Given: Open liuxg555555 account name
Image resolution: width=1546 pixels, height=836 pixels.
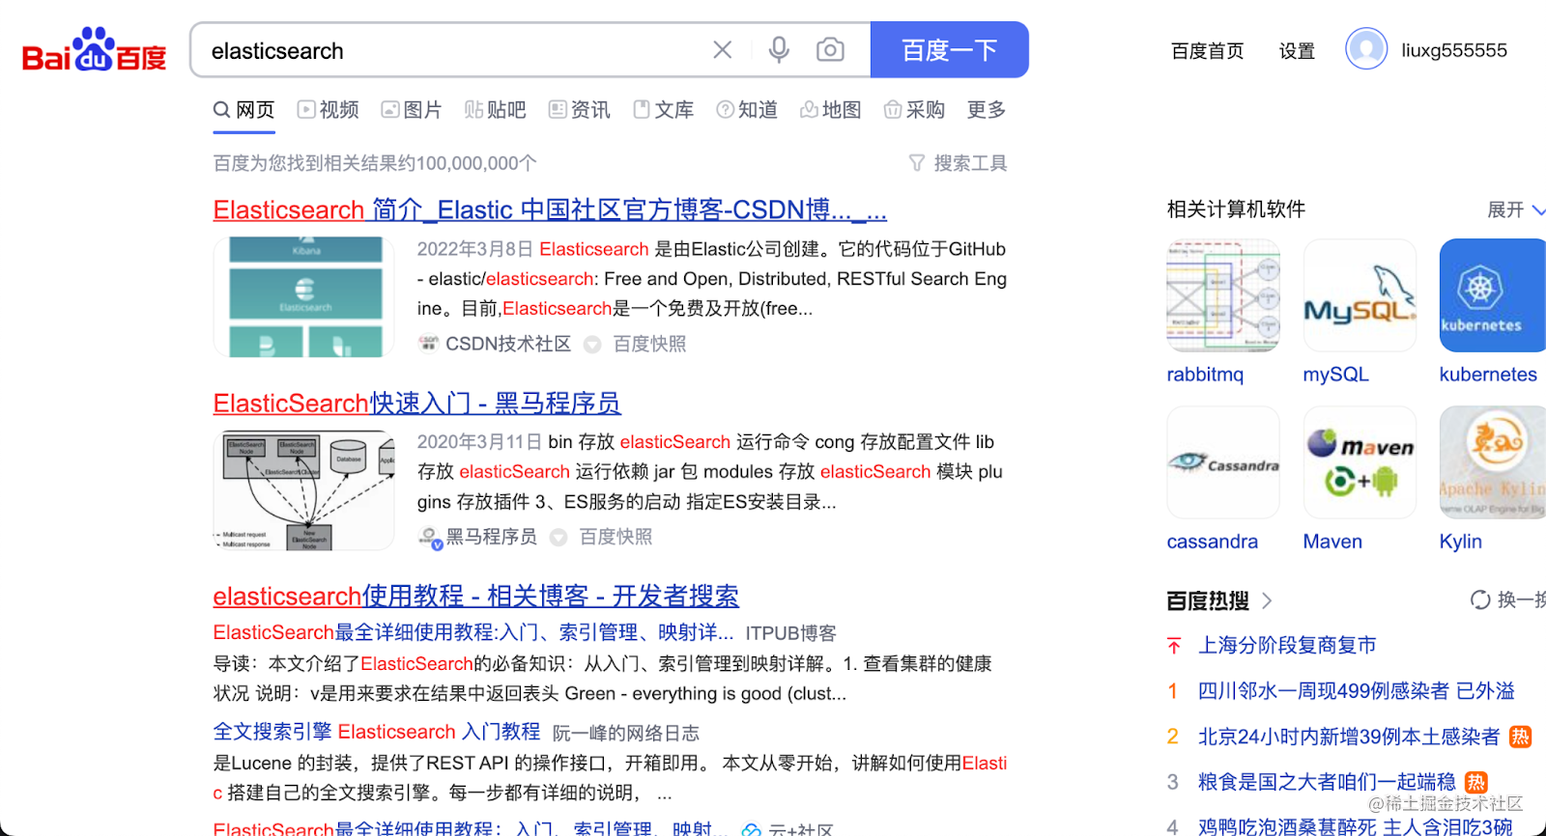Looking at the screenshot, I should point(1454,50).
